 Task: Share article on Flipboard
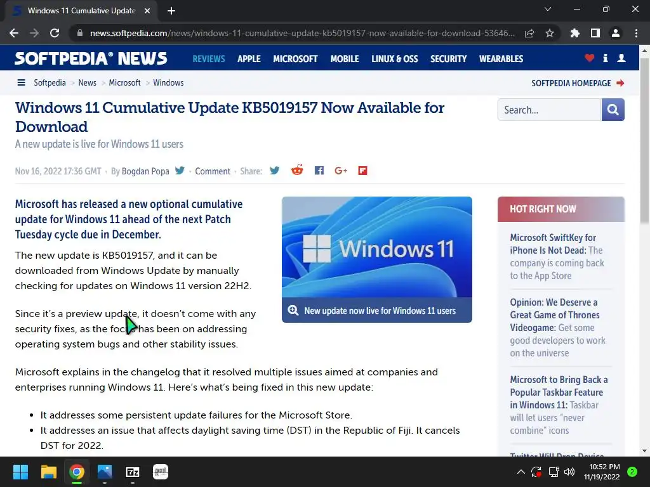point(362,171)
